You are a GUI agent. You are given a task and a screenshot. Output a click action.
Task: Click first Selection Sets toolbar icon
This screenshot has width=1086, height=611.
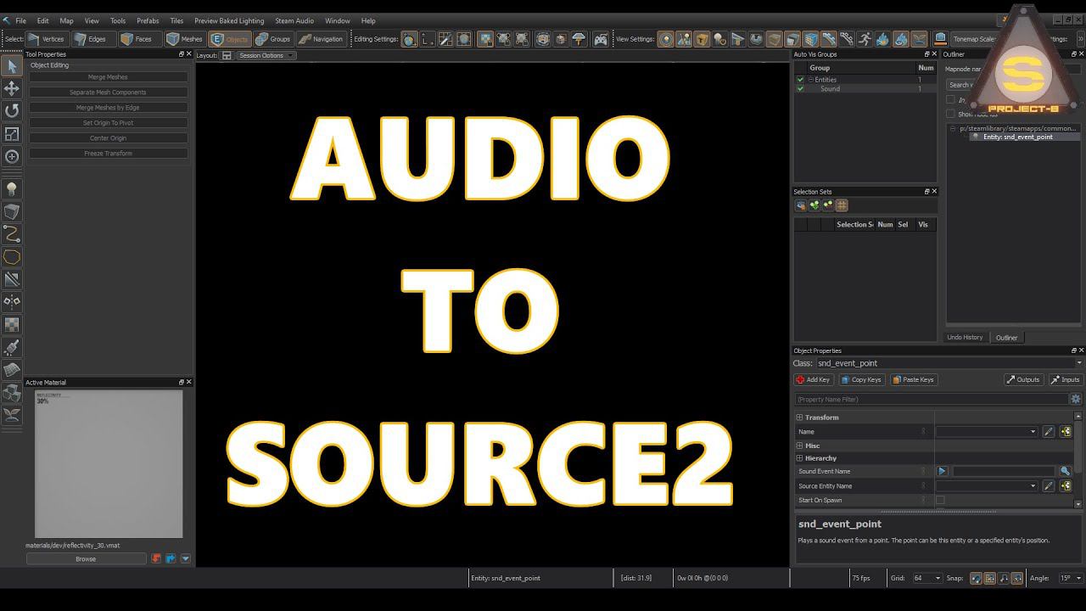tap(800, 205)
